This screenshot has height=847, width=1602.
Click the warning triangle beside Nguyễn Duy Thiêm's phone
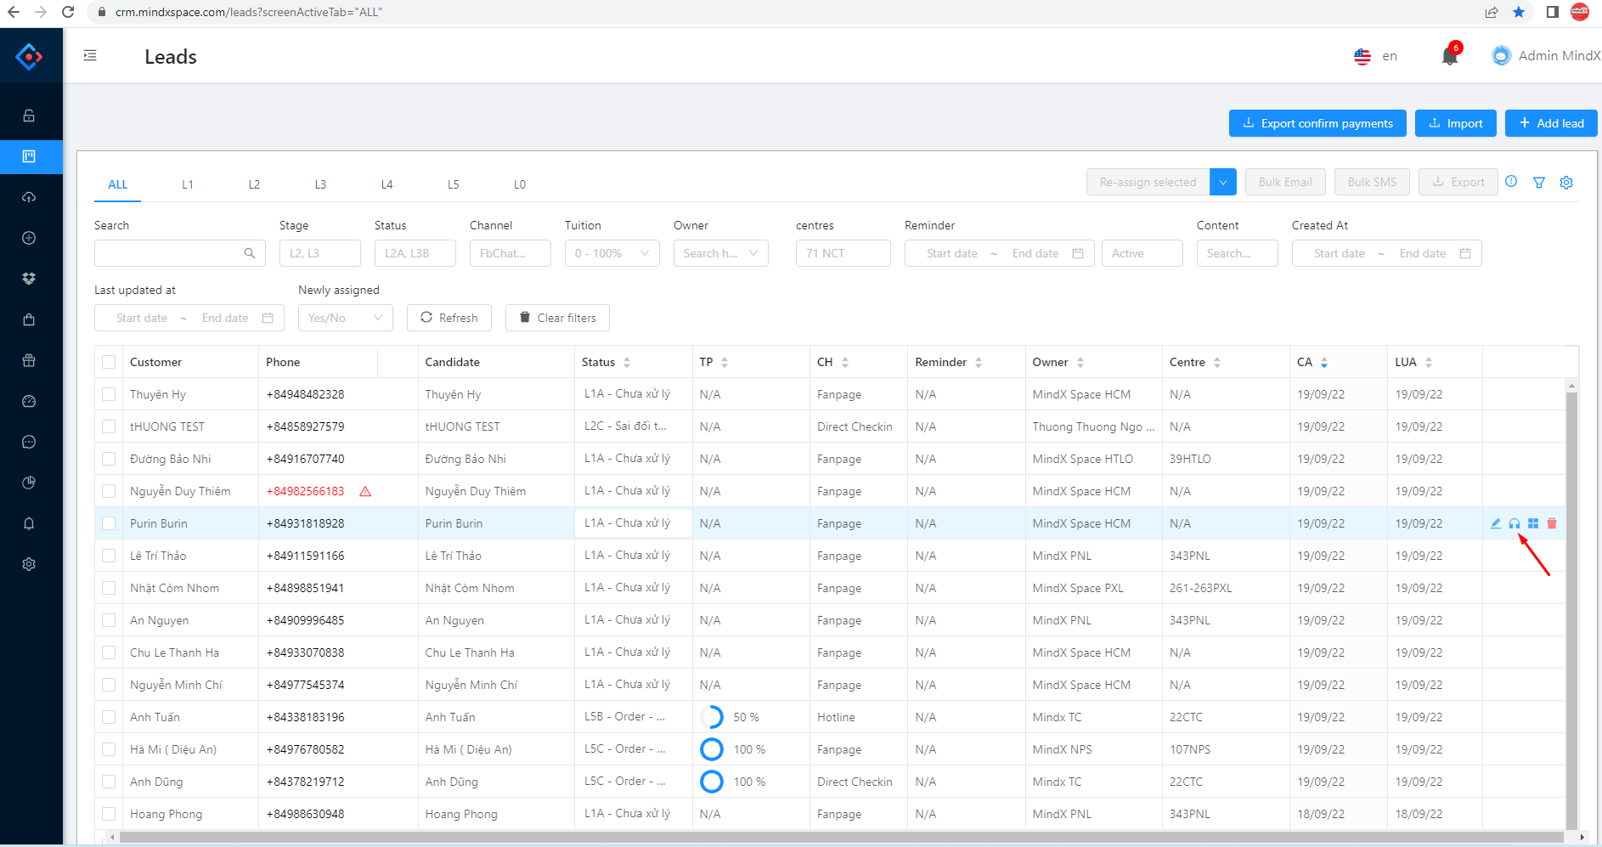pyautogui.click(x=365, y=491)
